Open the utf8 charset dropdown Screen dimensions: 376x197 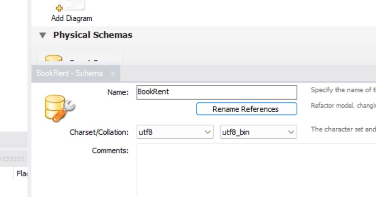174,132
